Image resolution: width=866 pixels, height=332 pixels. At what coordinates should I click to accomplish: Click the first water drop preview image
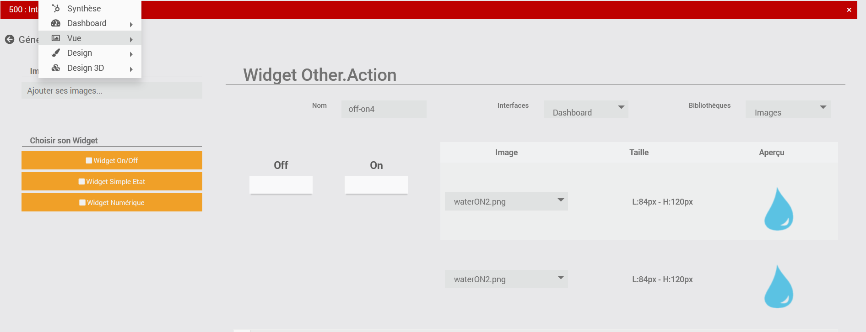click(x=779, y=209)
